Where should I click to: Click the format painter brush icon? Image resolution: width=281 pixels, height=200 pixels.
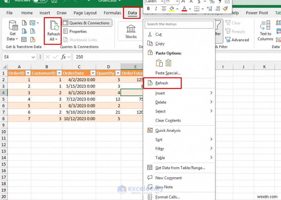pyautogui.click(x=225, y=8)
